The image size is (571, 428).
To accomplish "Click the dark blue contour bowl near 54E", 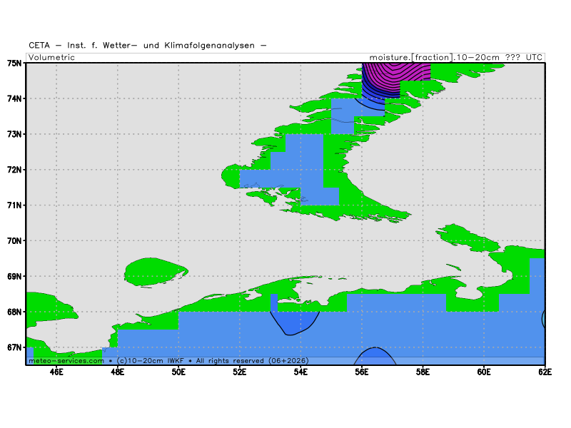I will point(293,322).
